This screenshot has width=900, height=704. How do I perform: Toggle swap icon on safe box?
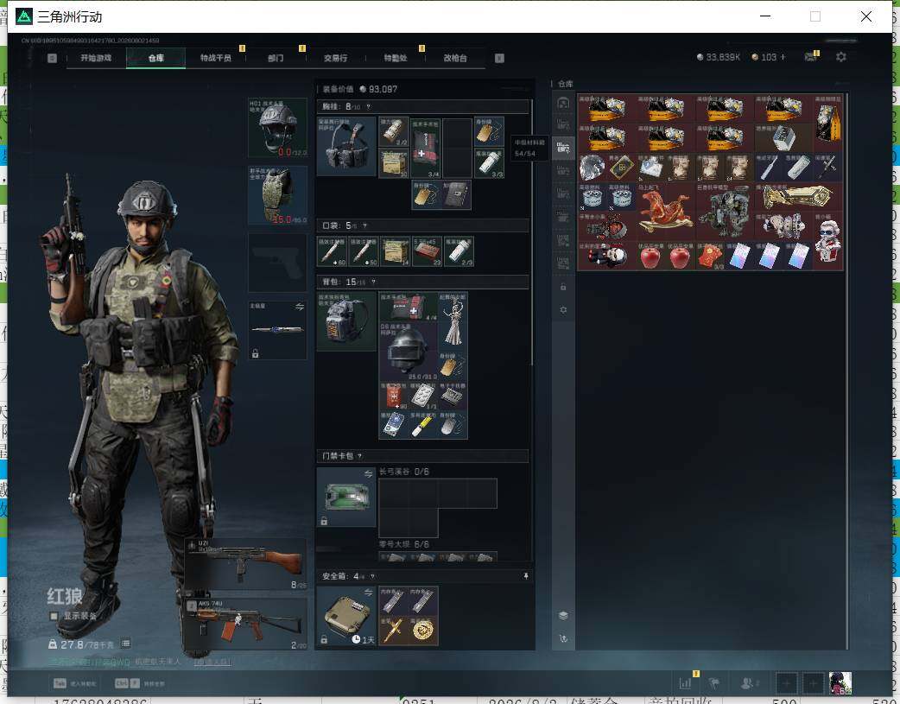(368, 593)
